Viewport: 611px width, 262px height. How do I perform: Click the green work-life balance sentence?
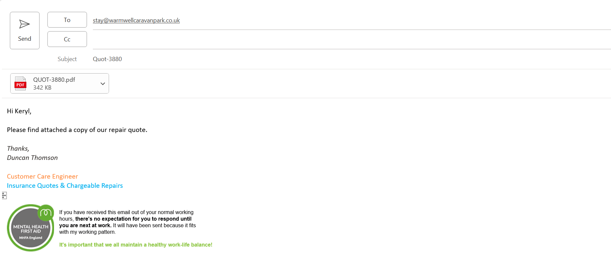click(135, 245)
